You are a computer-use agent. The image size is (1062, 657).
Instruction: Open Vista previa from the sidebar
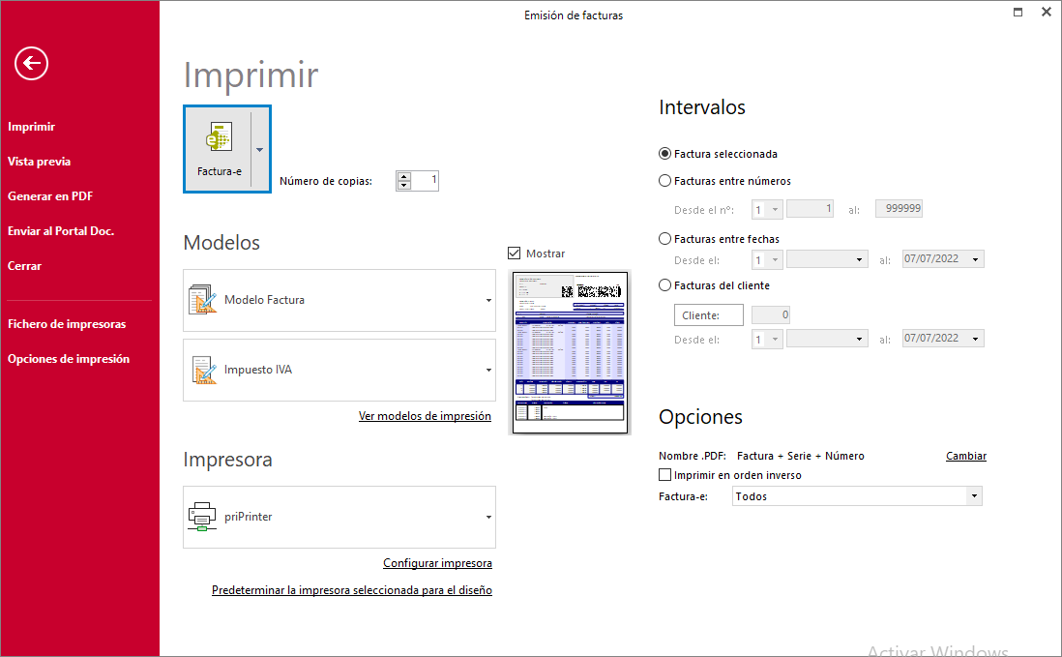[x=39, y=162]
